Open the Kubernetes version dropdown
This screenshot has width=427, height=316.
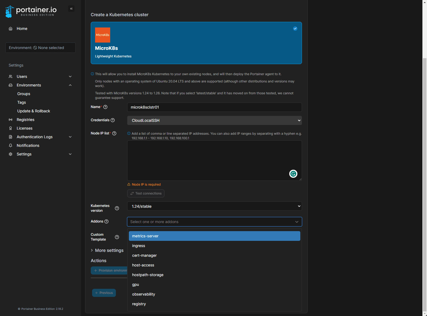(214, 206)
